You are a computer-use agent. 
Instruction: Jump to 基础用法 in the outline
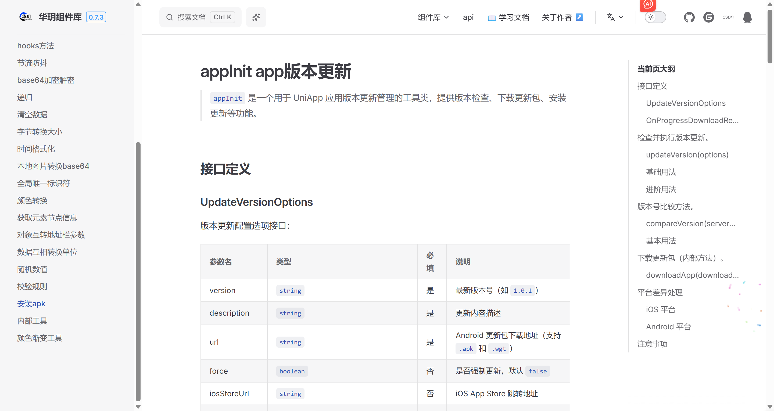tap(661, 172)
